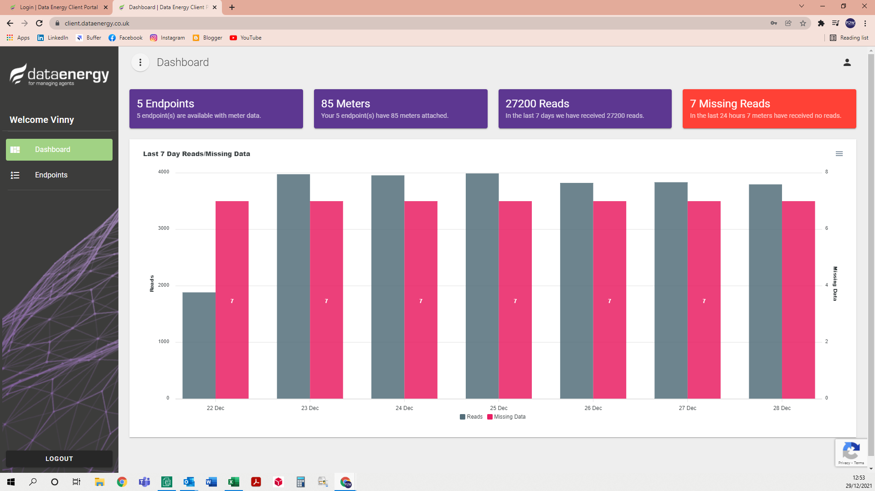Open the three-dot menu beside Dashboard title
This screenshot has height=491, width=875.
140,62
